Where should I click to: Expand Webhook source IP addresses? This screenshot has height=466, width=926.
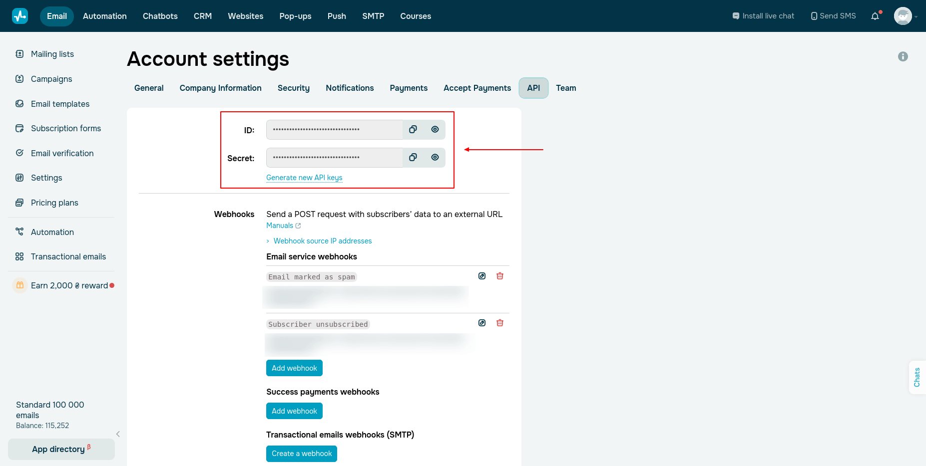(x=322, y=241)
